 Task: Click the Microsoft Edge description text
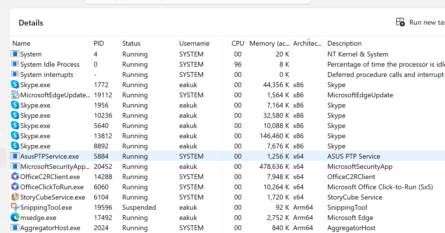tap(350, 218)
